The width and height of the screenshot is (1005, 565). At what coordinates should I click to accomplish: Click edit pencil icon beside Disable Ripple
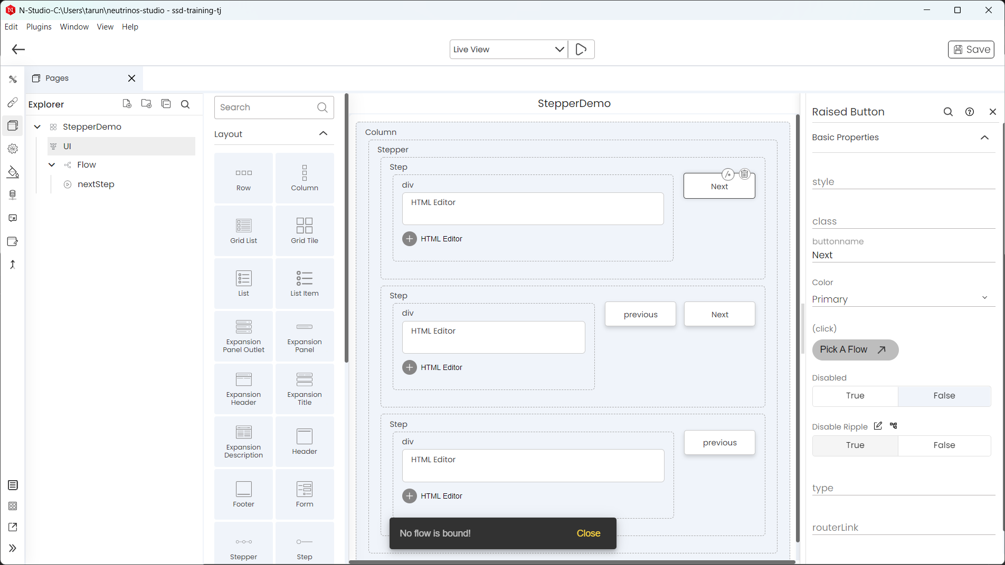click(x=878, y=426)
